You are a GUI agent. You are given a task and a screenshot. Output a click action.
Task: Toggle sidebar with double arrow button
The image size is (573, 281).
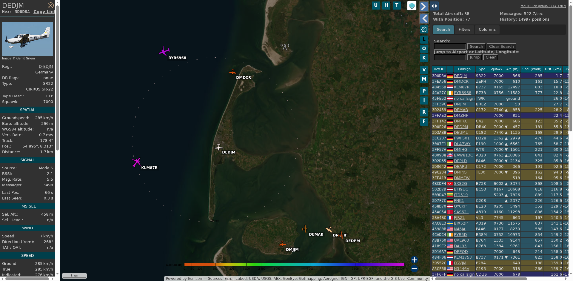(434, 6)
